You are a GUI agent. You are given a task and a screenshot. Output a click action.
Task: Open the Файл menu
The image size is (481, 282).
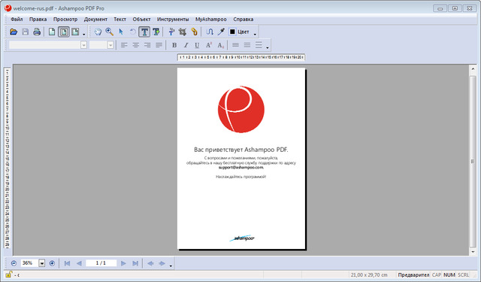(17, 20)
